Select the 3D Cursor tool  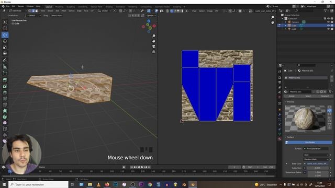(x=5, y=28)
